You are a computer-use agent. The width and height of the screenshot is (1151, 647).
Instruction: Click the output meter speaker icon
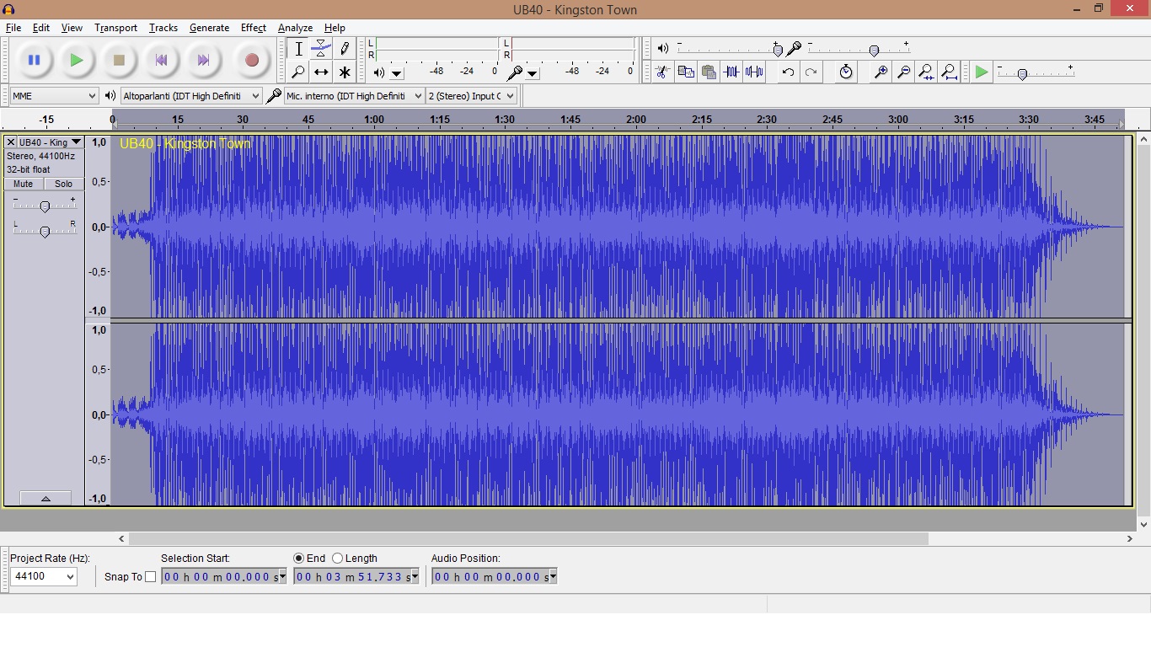click(x=379, y=72)
